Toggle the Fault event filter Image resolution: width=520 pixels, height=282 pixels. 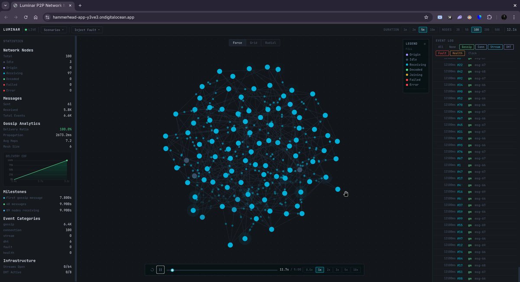click(x=442, y=53)
